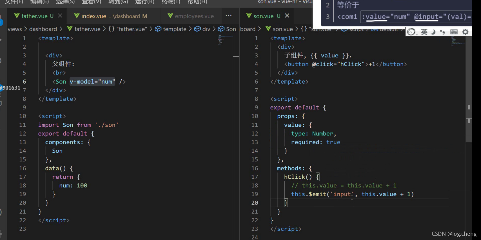This screenshot has height=240, width=481.
Task: Open the index.vue dashboard tab
Action: (x=110, y=16)
